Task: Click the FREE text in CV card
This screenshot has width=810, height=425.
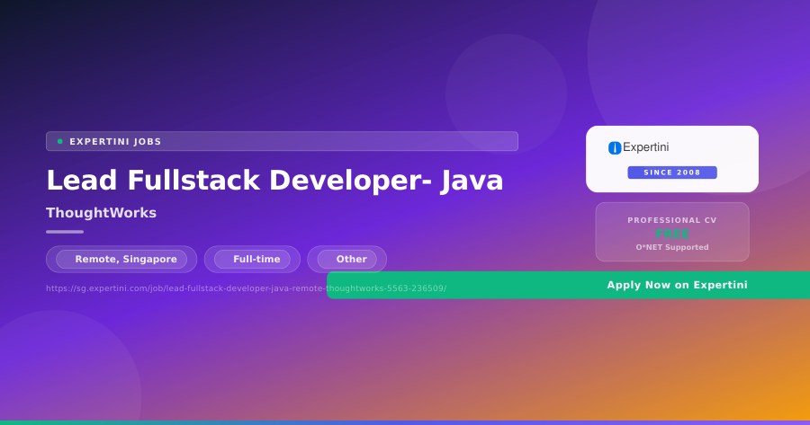Action: point(672,235)
